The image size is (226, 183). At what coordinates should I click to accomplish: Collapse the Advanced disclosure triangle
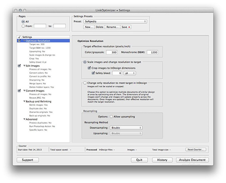(x=24, y=119)
